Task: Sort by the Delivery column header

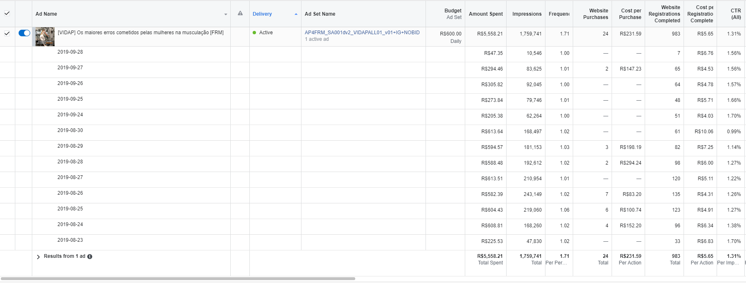Action: point(262,14)
